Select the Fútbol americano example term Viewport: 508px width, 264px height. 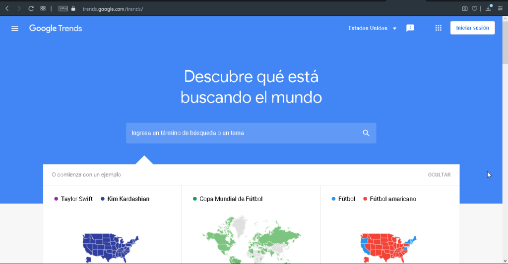[393, 199]
